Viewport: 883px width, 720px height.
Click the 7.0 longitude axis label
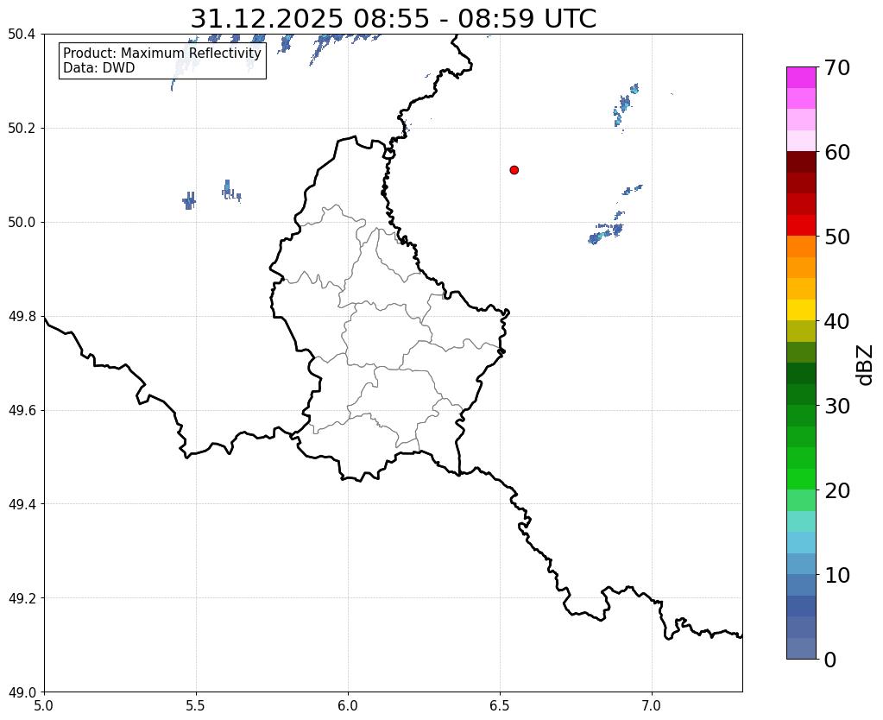pos(652,705)
